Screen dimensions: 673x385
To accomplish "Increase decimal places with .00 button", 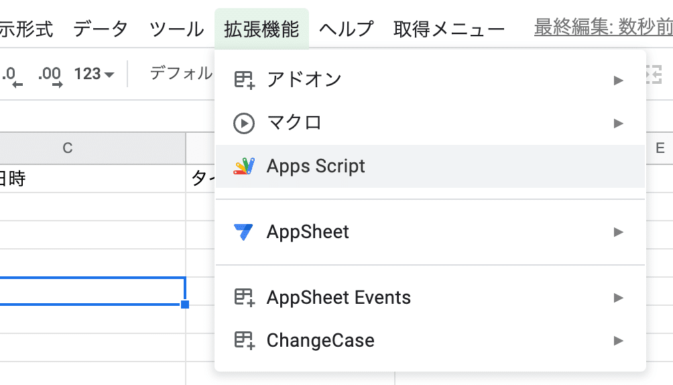I will point(50,76).
